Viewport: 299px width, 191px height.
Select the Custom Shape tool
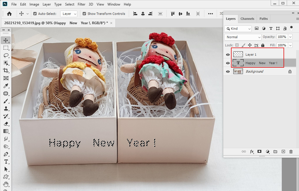click(x=6, y=177)
